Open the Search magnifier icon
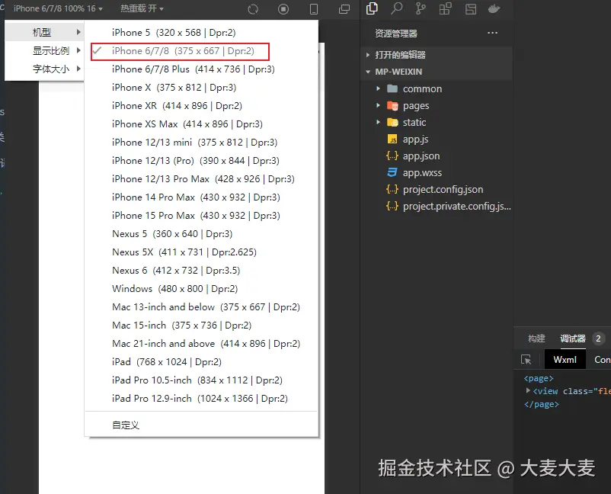 coord(396,8)
